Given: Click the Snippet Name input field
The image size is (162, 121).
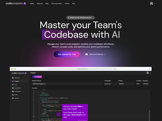Looking at the screenshot, I should (x=67, y=84).
